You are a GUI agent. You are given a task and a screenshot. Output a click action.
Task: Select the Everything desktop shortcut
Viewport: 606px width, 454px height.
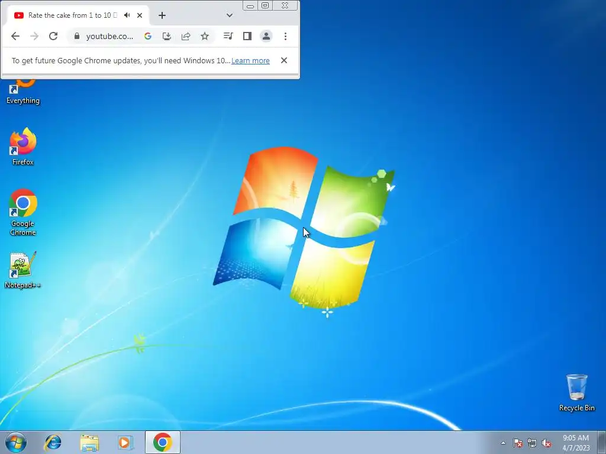[23, 92]
